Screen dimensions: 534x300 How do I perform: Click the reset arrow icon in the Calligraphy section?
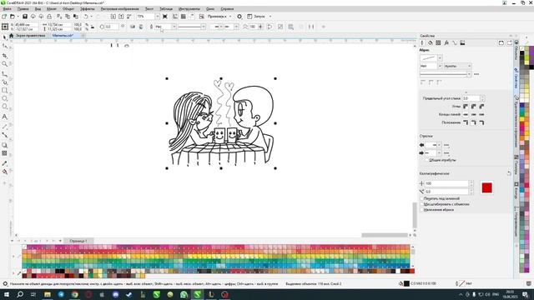[509, 173]
